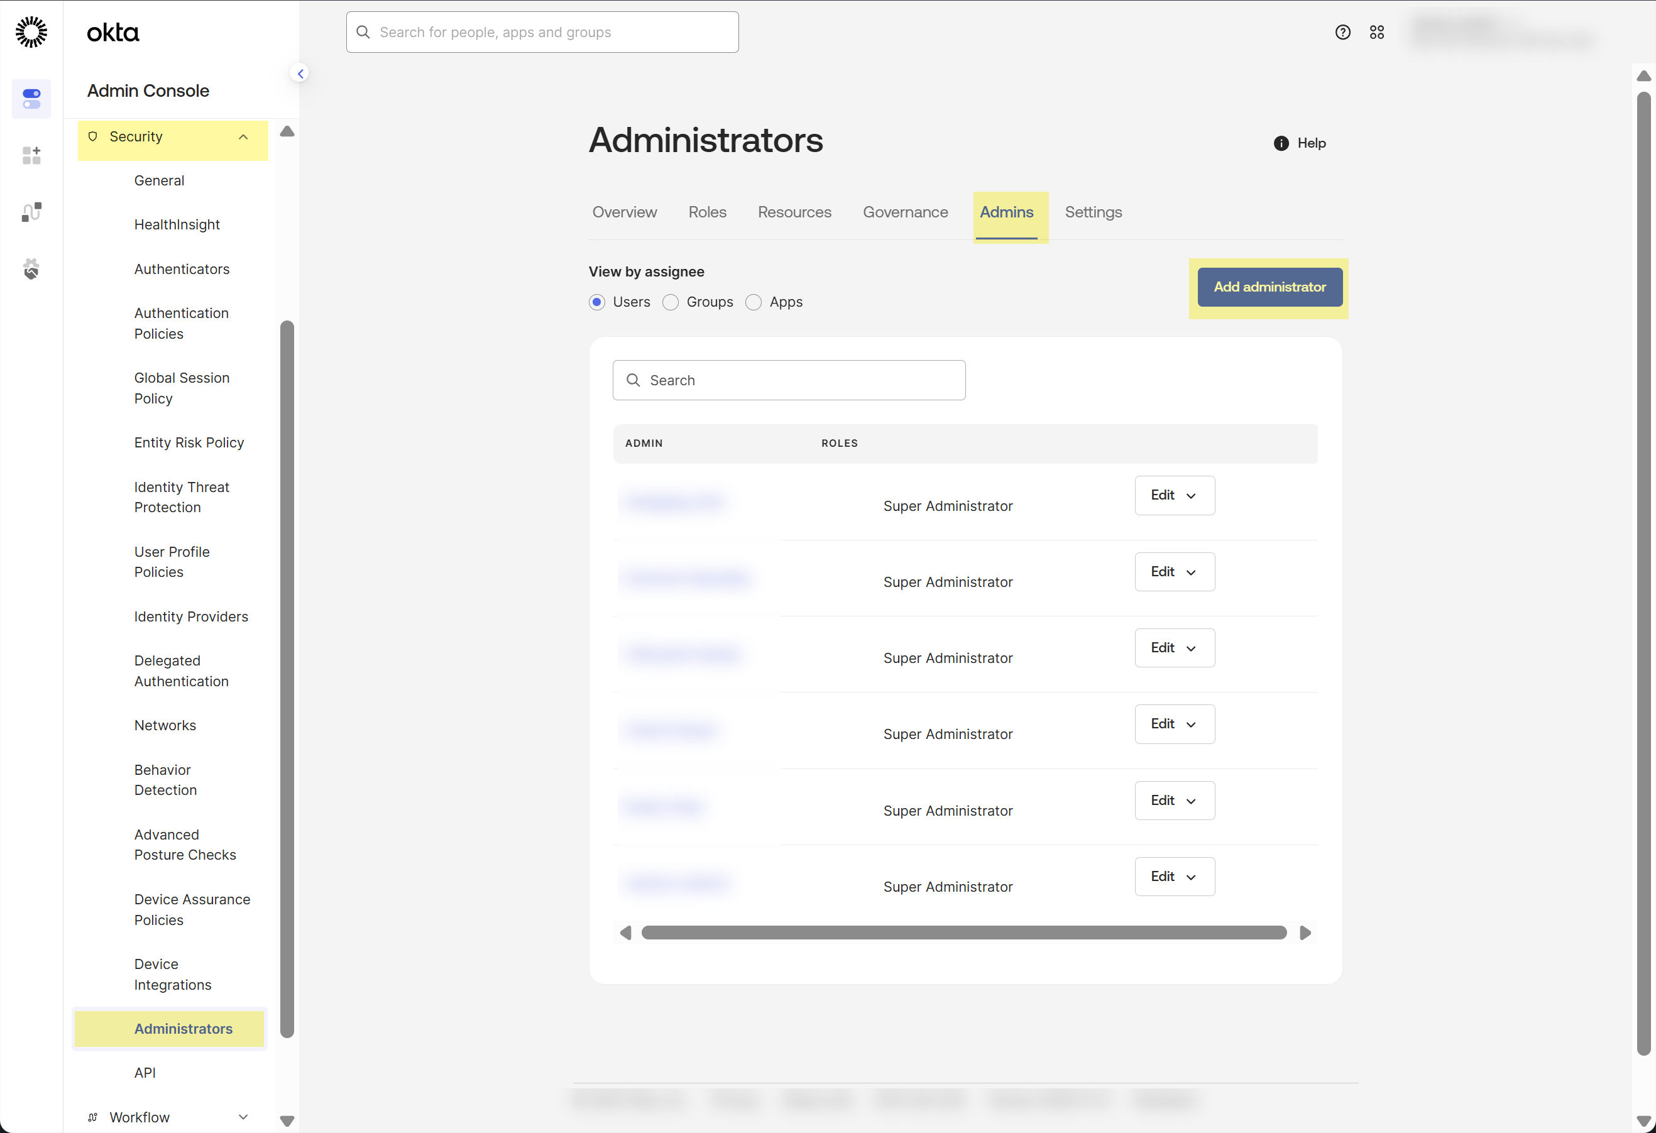The width and height of the screenshot is (1656, 1133).
Task: Select the Groups radio button
Action: [671, 302]
